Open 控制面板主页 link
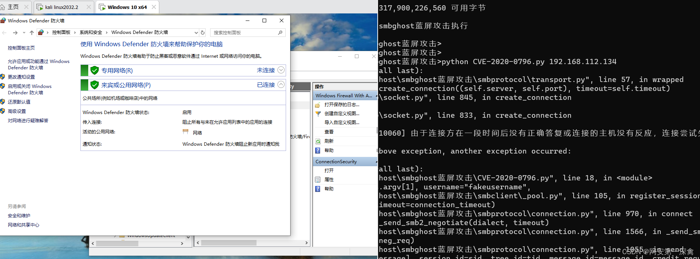This screenshot has height=259, width=700. [x=21, y=48]
